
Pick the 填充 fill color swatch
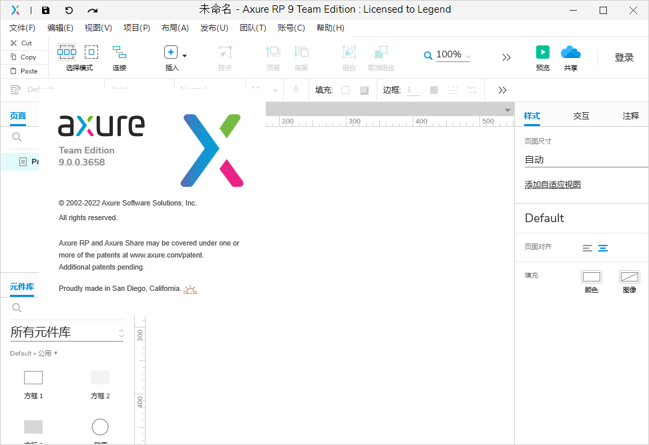coord(345,90)
